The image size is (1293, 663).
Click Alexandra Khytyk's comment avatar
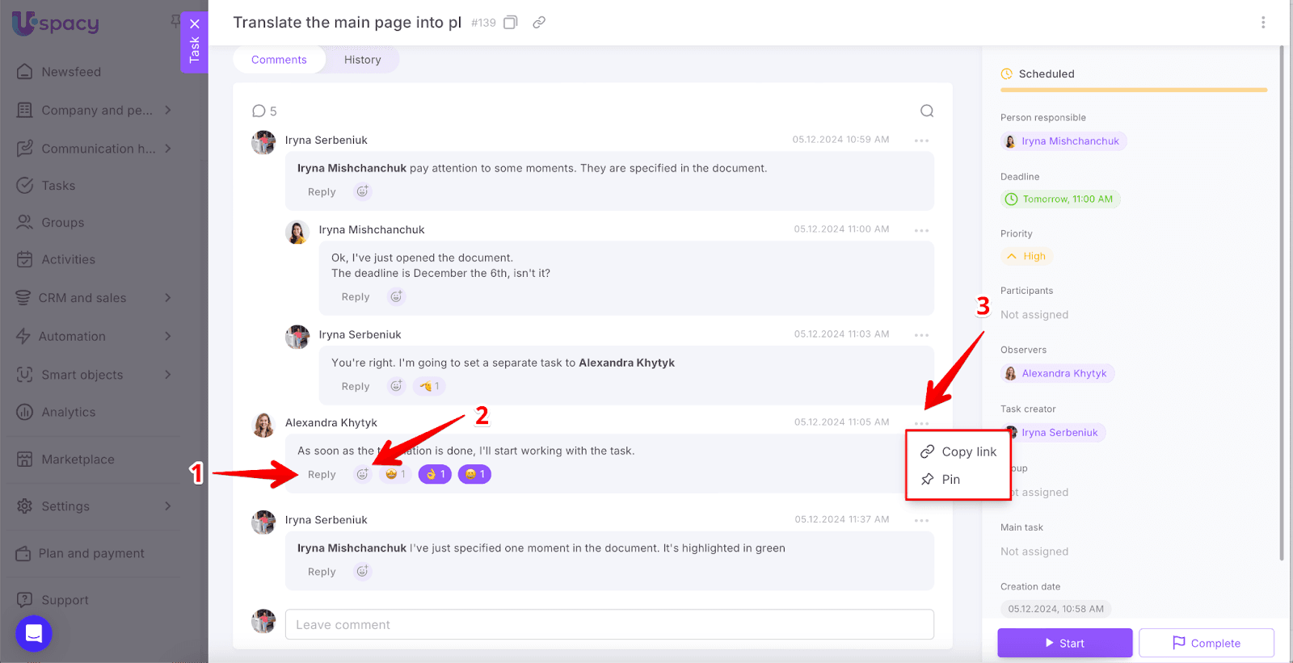(263, 425)
